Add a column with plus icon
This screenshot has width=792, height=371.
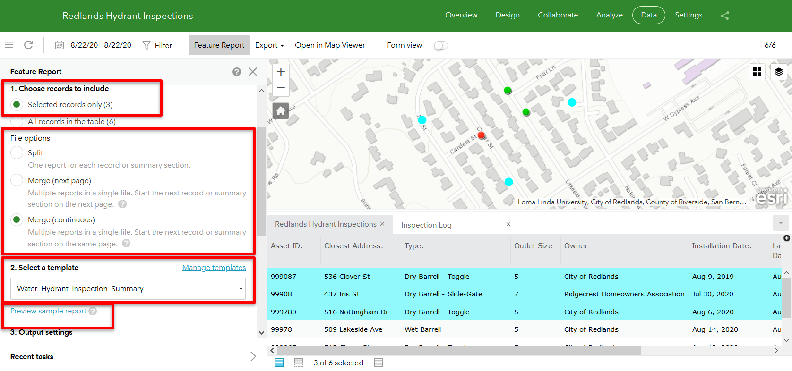pyautogui.click(x=787, y=238)
